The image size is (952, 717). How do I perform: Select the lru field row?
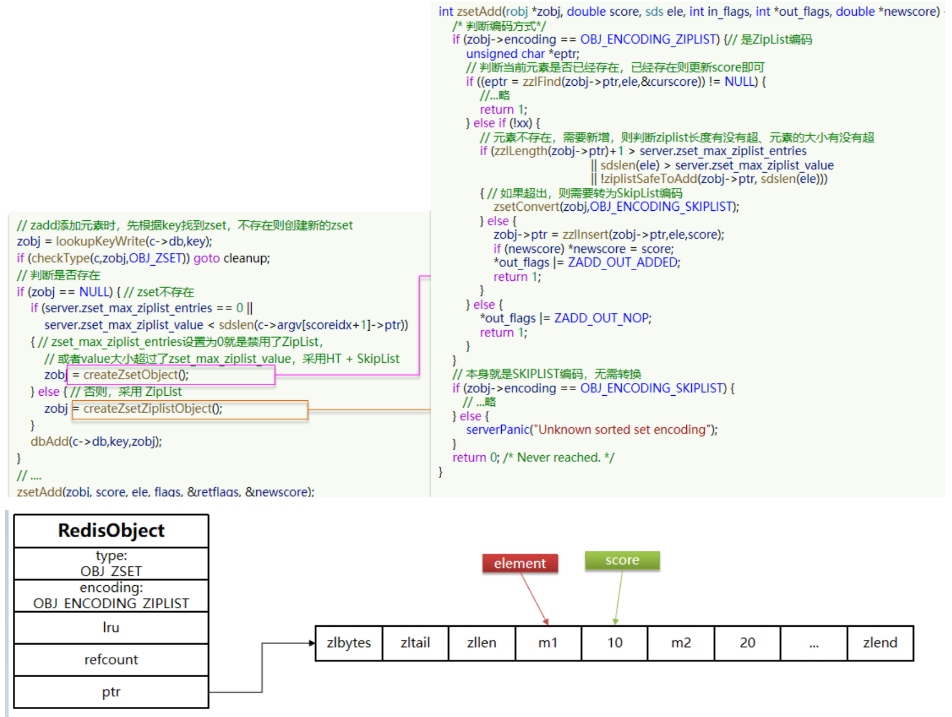point(111,627)
